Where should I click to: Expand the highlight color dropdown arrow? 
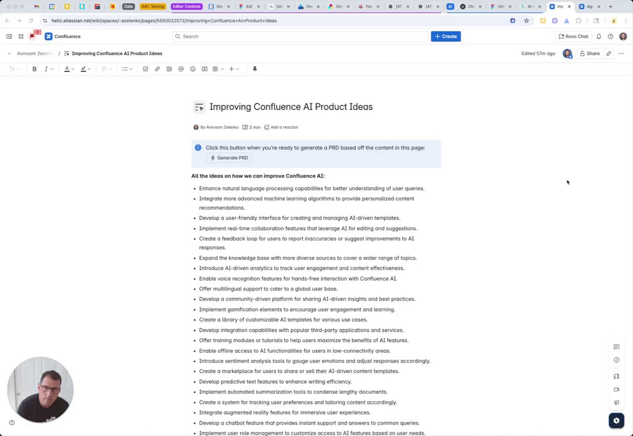(x=89, y=69)
